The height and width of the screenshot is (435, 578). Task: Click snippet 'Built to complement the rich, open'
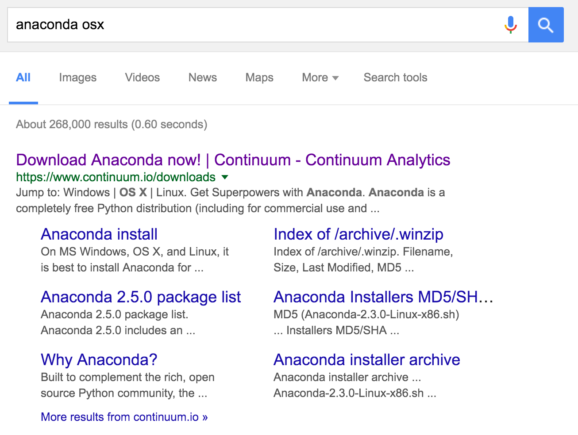point(127,377)
